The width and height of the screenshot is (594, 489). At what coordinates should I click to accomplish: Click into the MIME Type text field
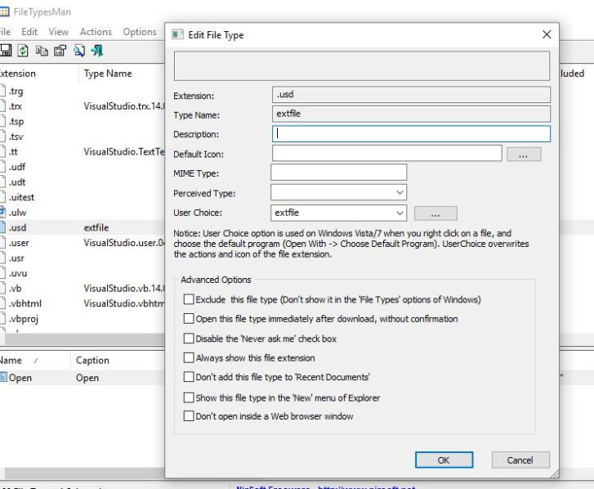pyautogui.click(x=338, y=173)
